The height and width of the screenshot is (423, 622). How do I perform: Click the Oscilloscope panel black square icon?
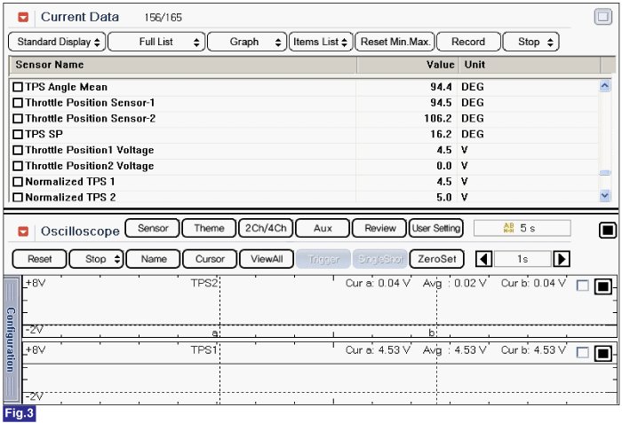(x=607, y=230)
